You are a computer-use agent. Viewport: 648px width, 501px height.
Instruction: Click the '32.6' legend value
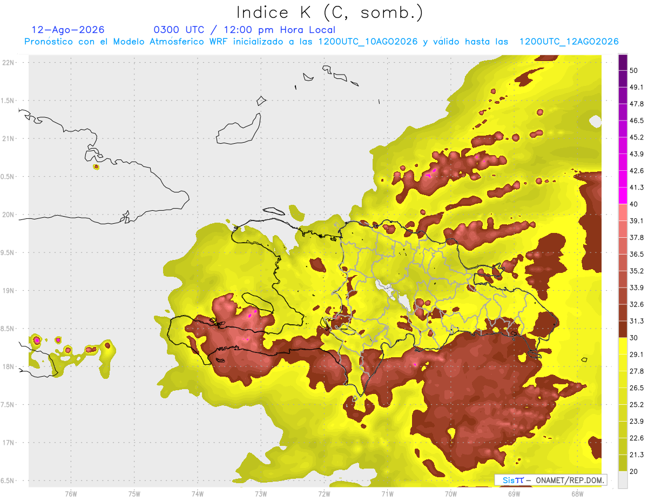637,304
